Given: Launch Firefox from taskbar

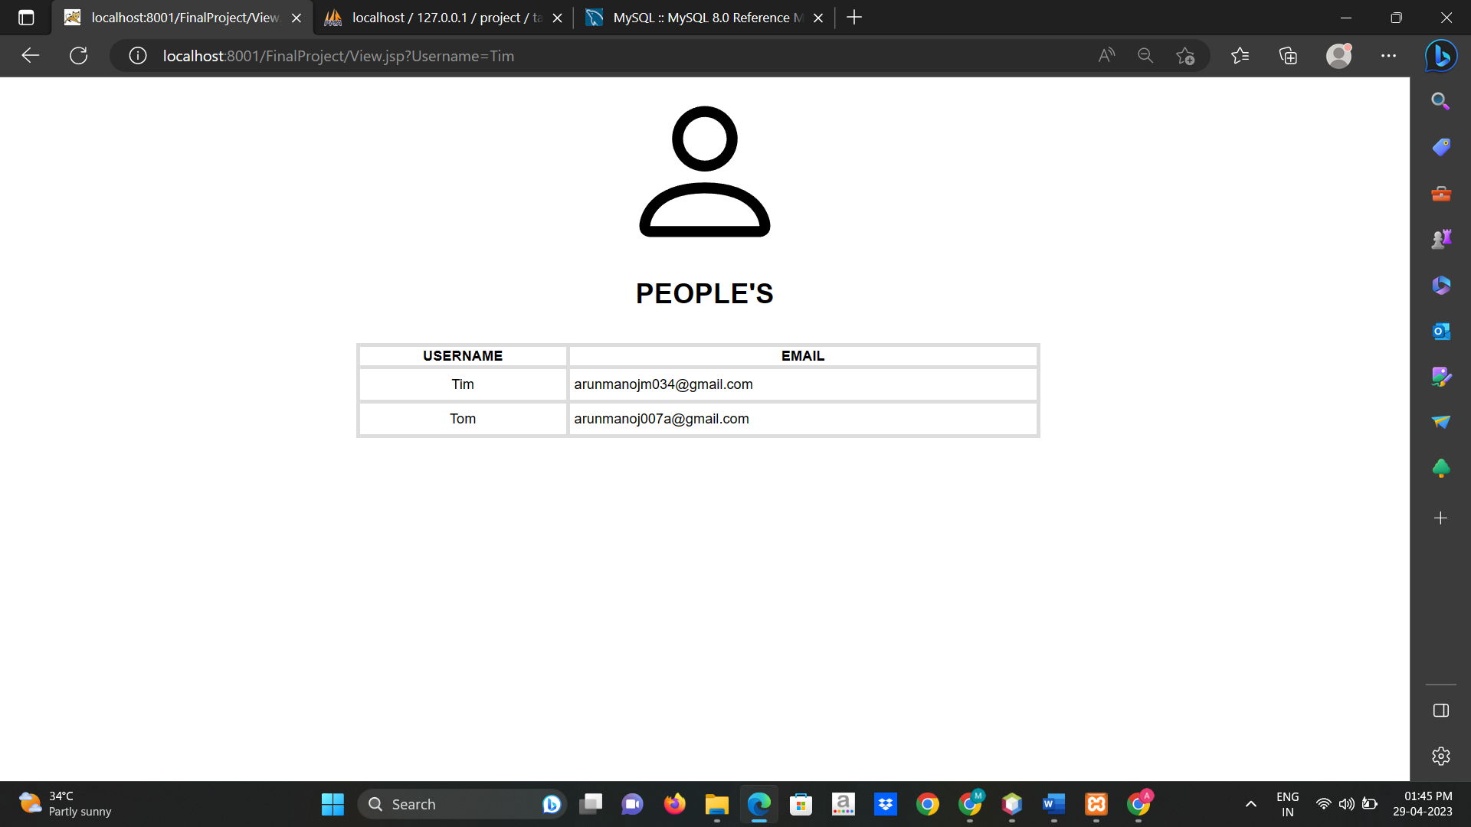Looking at the screenshot, I should click(x=674, y=804).
